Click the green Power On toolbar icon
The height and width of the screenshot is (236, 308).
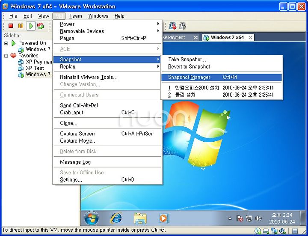[x=31, y=26]
